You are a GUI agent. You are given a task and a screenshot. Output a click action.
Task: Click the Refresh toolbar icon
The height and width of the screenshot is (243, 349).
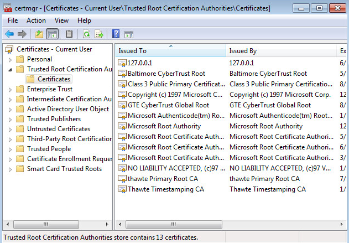(87, 34)
